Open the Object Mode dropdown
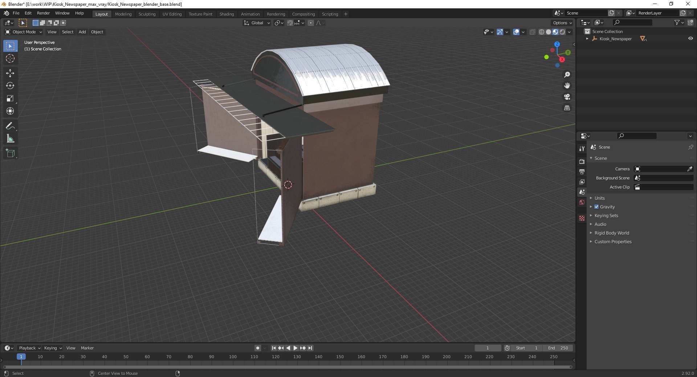 coord(24,32)
